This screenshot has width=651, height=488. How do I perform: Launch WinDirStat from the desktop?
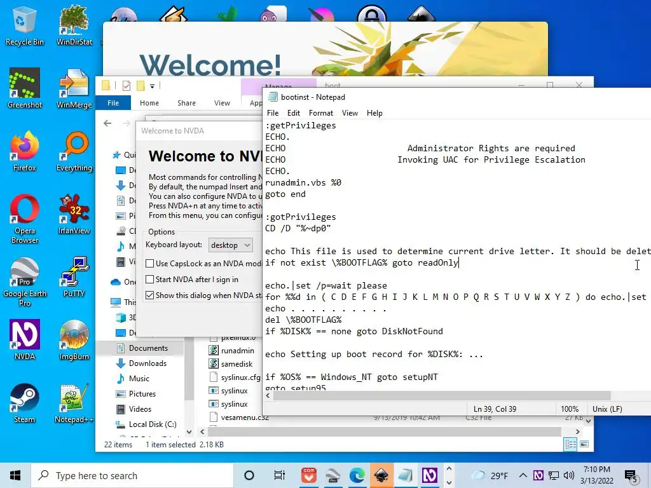[x=74, y=25]
